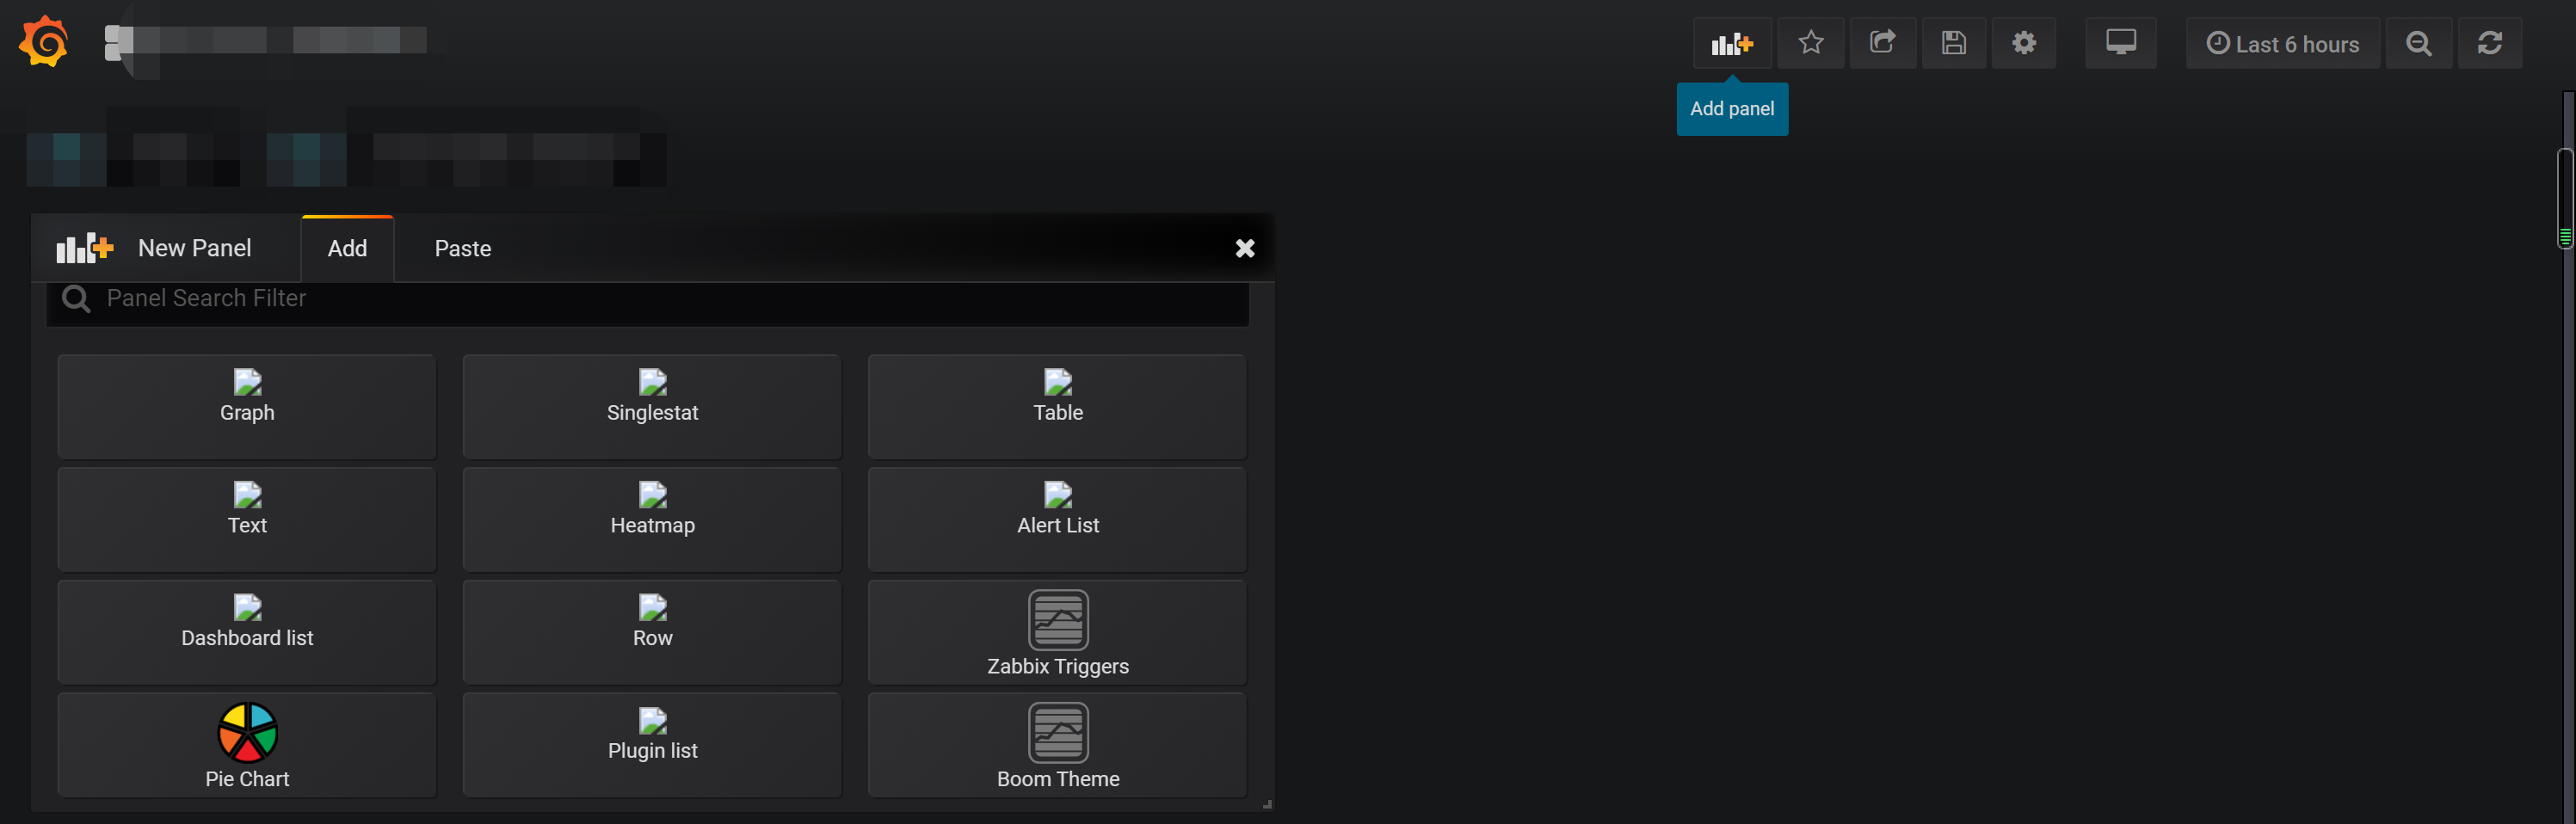Click the Grafana logo
Viewport: 2576px width, 824px height.
(43, 41)
